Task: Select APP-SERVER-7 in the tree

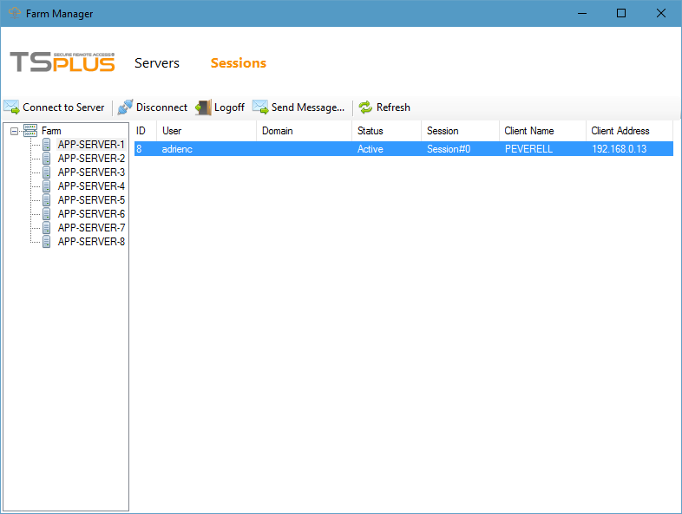Action: click(91, 228)
